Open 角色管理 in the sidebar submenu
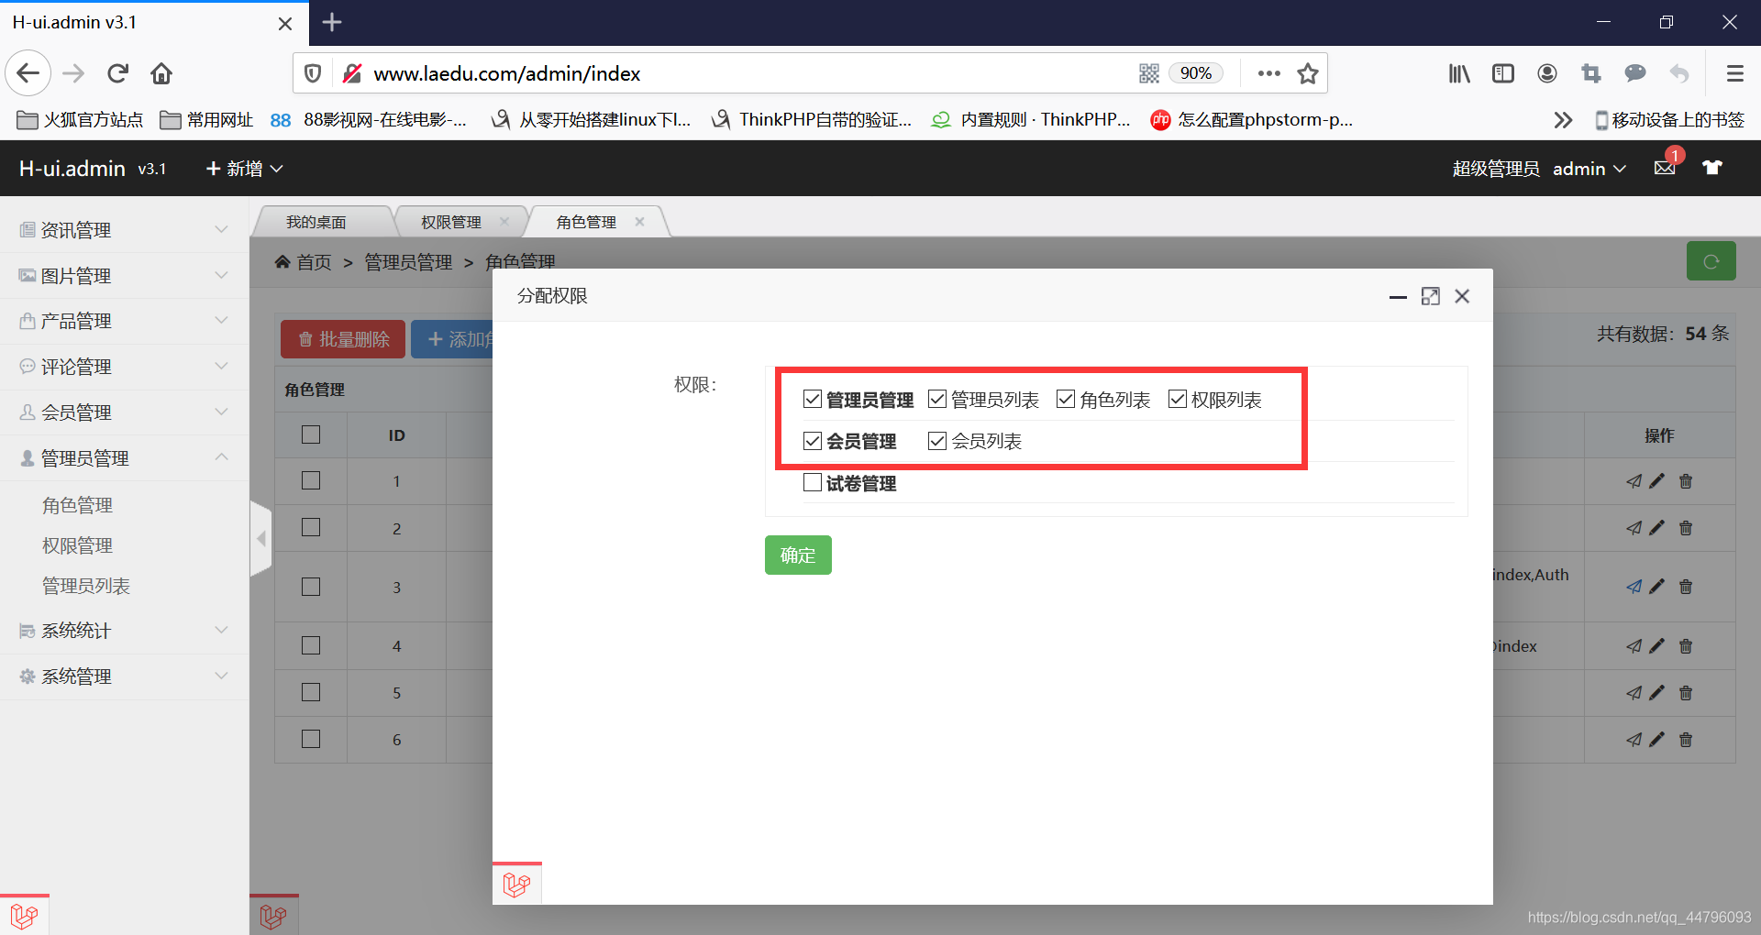1761x935 pixels. tap(78, 505)
